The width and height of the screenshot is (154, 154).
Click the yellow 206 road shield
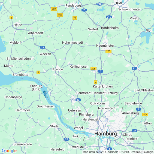click(93, 69)
